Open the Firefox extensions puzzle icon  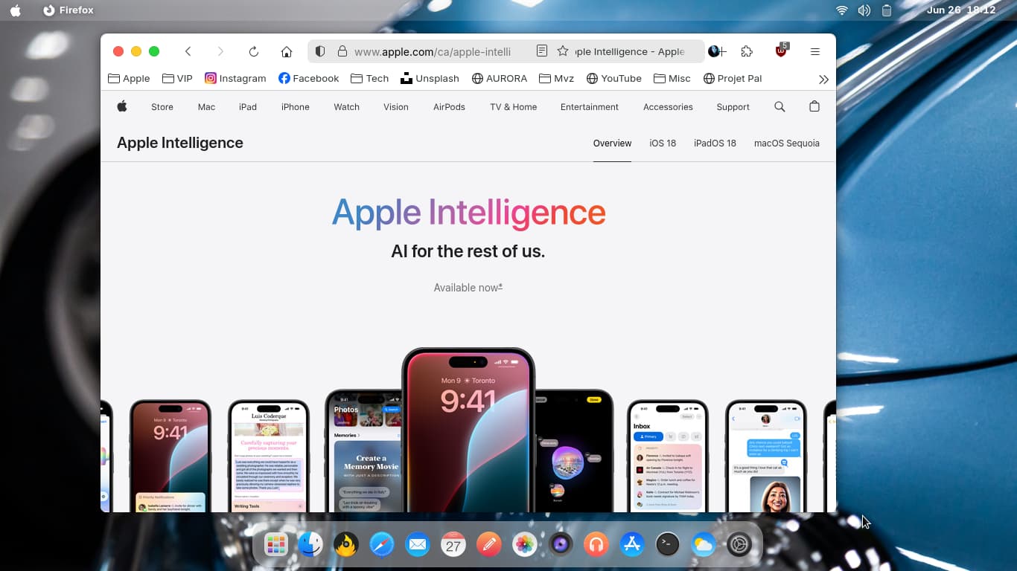747,51
